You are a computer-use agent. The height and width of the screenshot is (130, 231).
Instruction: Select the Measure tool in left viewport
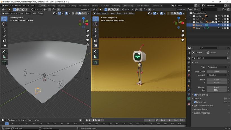click(x=4, y=57)
